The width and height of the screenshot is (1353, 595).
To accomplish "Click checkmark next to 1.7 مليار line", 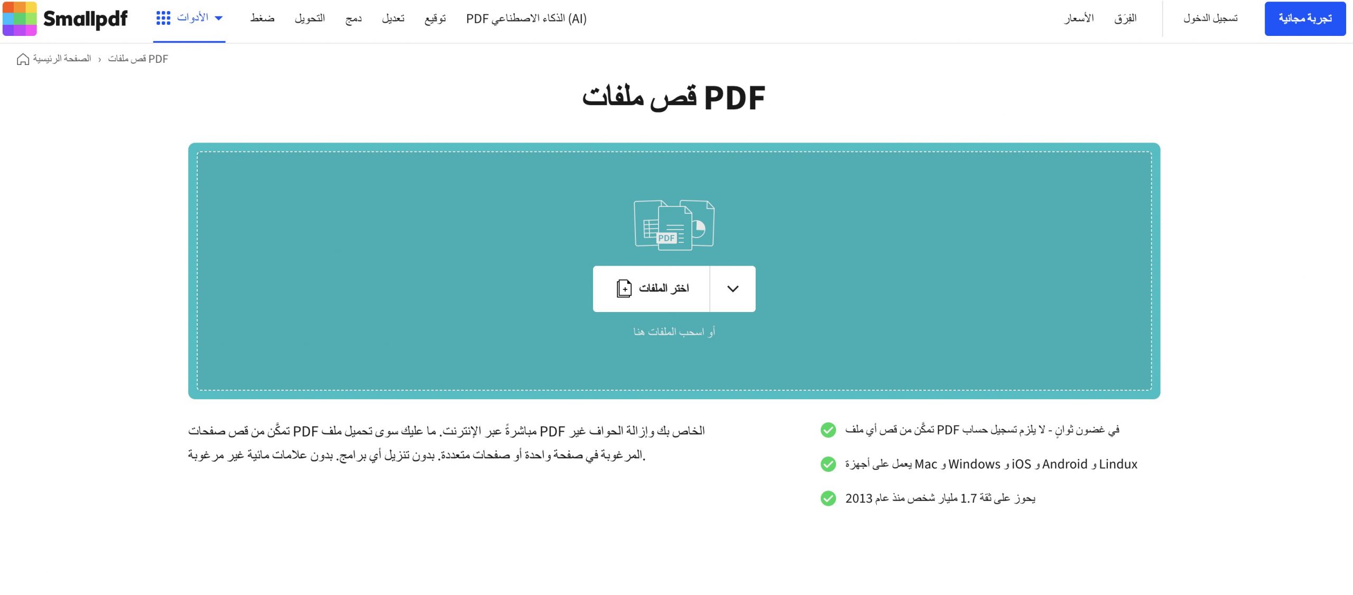I will click(828, 498).
